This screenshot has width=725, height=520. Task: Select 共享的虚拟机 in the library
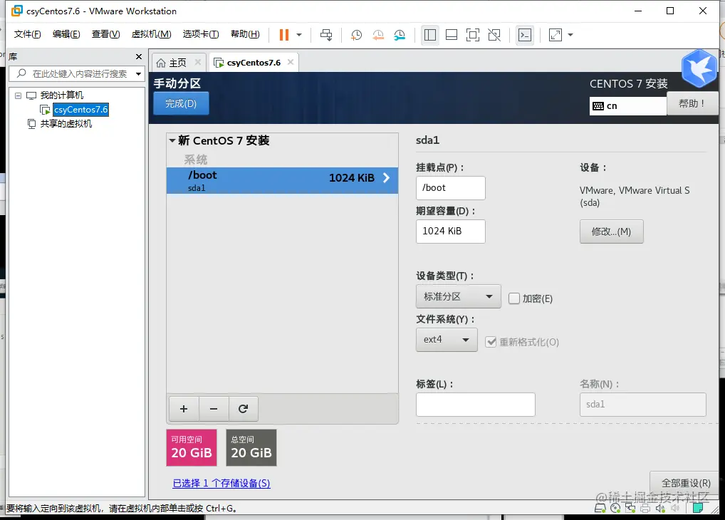click(66, 123)
